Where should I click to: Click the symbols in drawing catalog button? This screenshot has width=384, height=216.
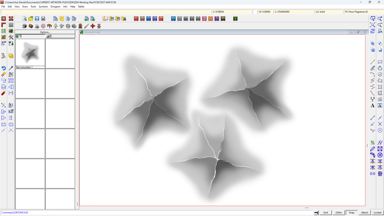pos(30,36)
